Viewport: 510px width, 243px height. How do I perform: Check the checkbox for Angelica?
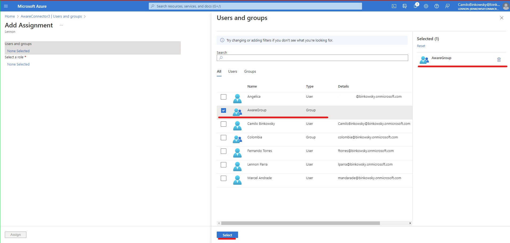pyautogui.click(x=223, y=97)
